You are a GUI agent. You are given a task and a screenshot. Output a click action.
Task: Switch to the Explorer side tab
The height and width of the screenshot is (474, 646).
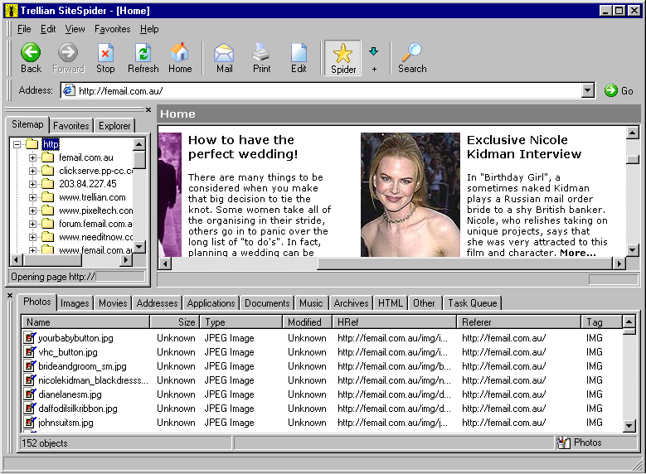click(x=114, y=126)
